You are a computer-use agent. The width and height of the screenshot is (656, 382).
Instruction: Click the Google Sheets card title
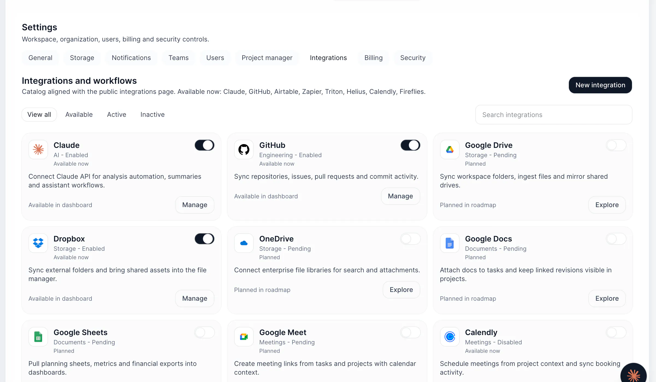(x=81, y=332)
